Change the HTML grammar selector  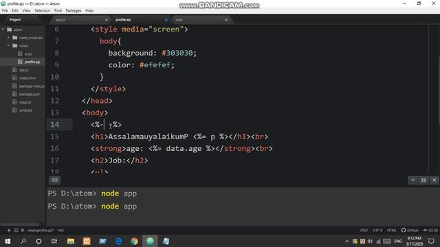[391, 231]
